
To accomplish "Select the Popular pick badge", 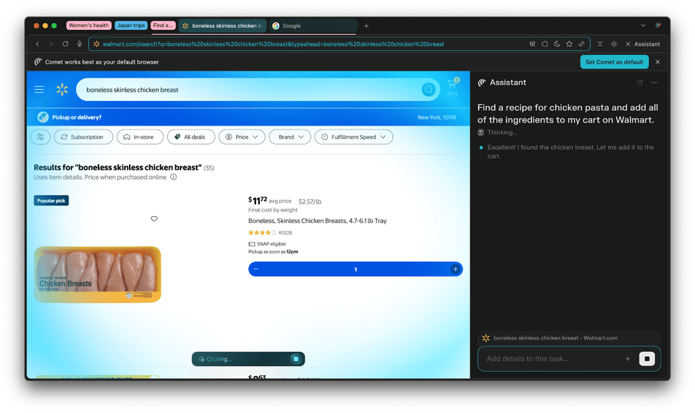I will pos(51,201).
